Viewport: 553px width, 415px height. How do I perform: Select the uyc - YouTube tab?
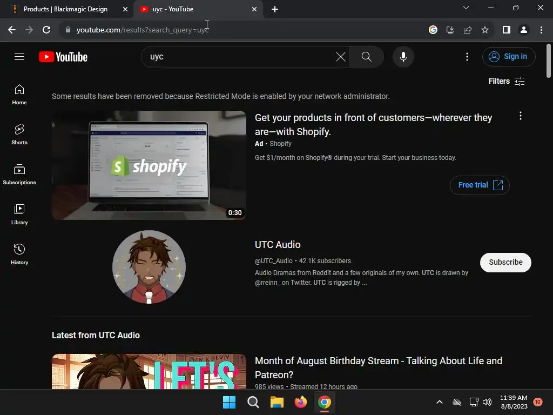click(173, 9)
